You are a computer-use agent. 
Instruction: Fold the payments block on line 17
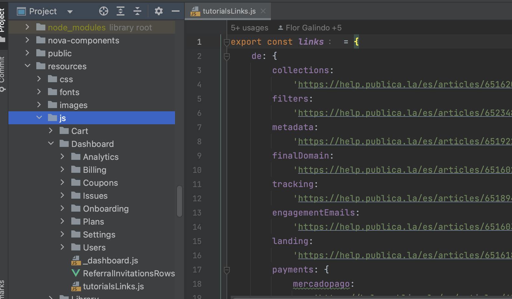[x=227, y=270]
